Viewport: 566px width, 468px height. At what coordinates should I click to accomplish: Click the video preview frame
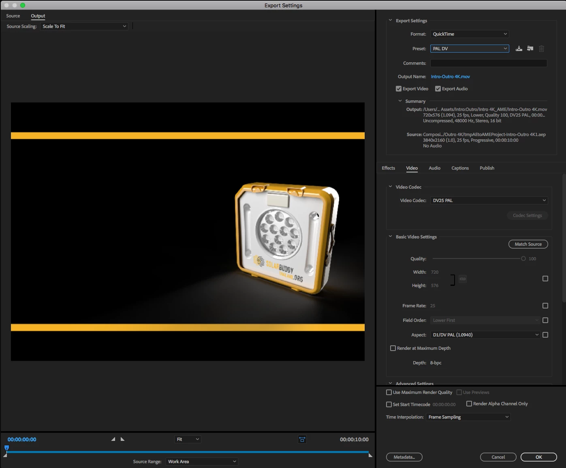click(x=188, y=232)
